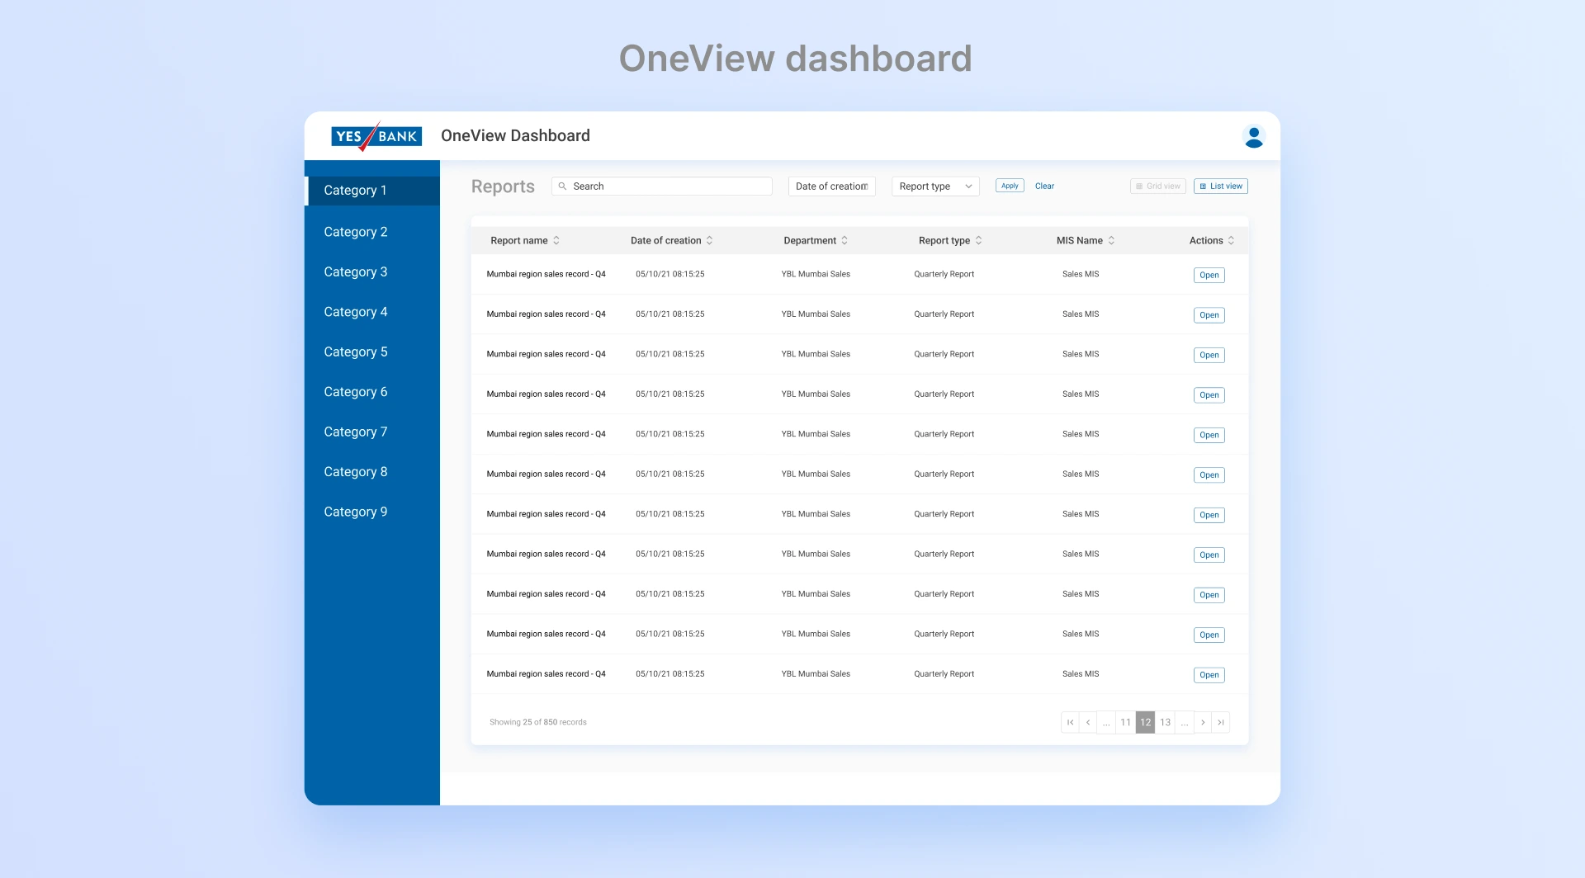Sort by Actions column arrows
1585x878 pixels.
click(1232, 240)
